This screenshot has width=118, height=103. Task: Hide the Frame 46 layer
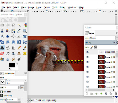pos(87,77)
